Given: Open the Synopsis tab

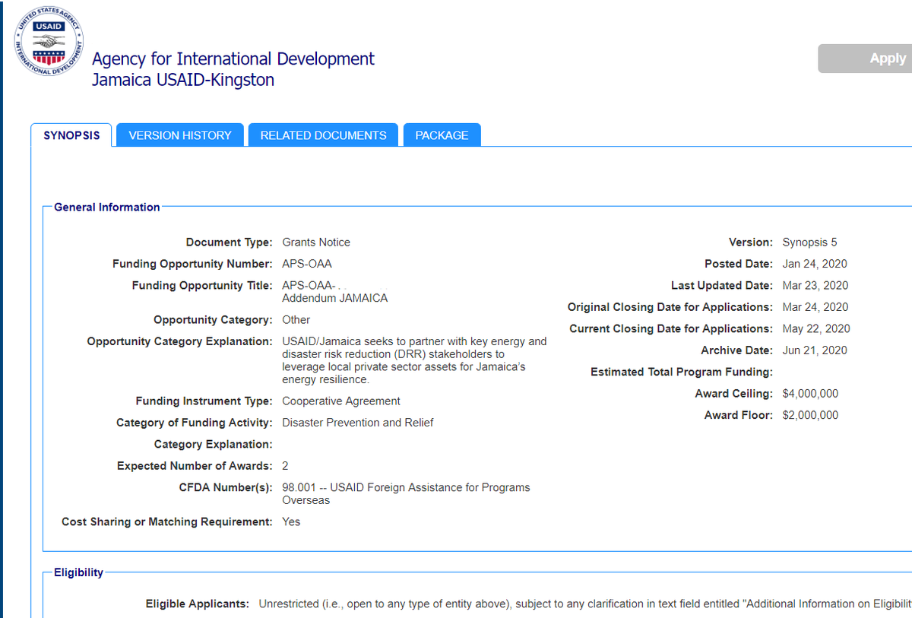Looking at the screenshot, I should 71,135.
